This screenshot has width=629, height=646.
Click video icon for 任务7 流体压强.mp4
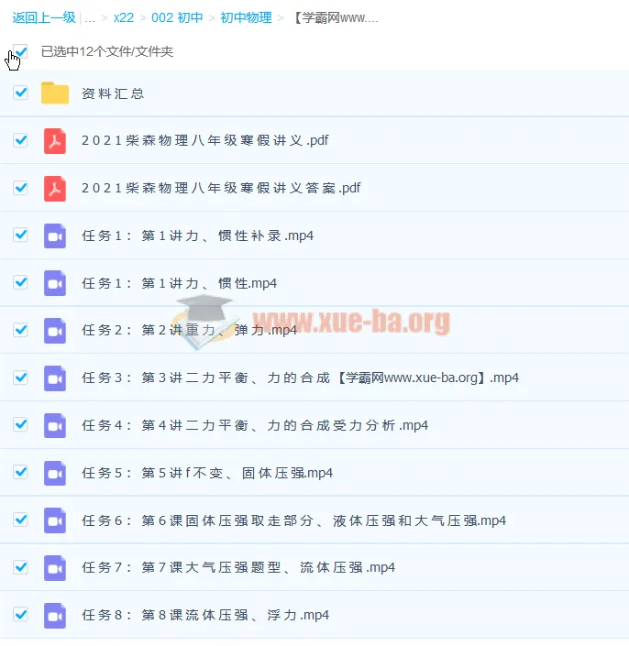point(55,568)
